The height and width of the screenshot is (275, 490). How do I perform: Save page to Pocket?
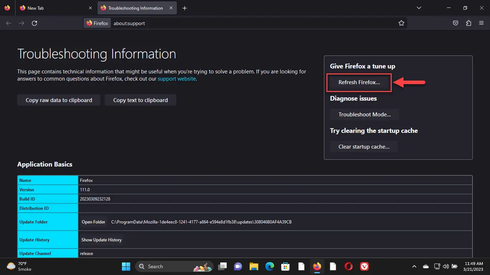coord(455,23)
